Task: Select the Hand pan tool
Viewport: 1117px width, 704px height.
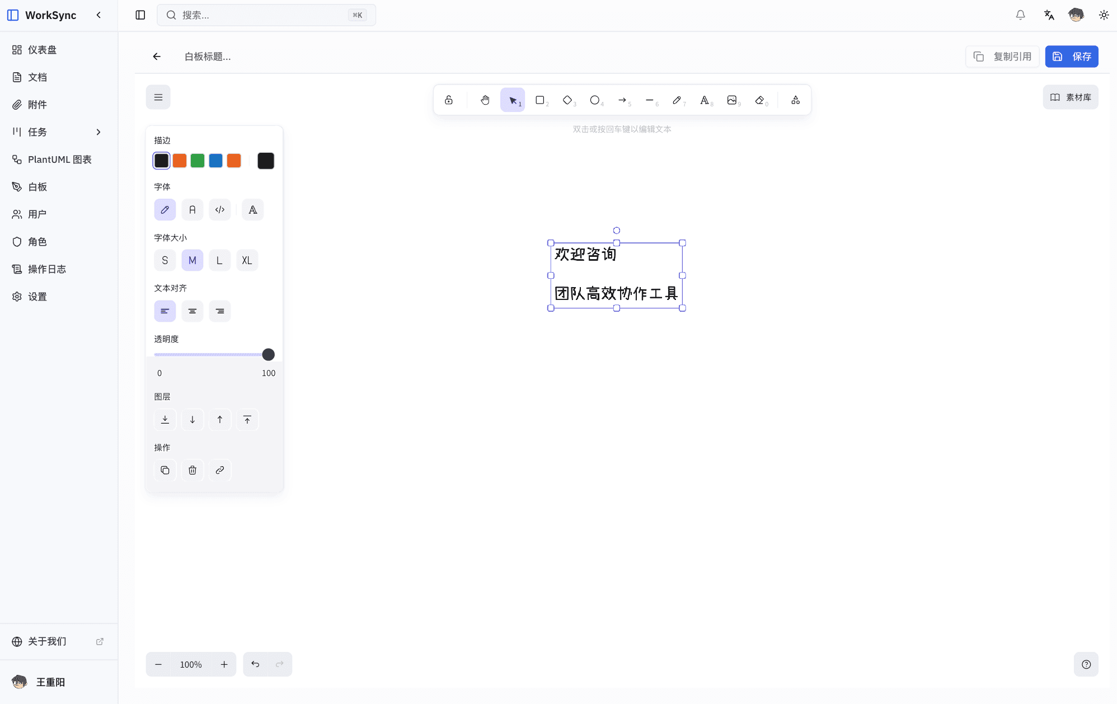Action: tap(485, 100)
